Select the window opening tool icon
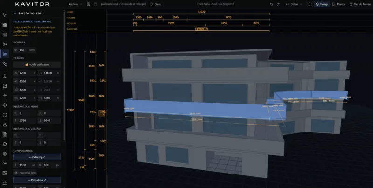This screenshot has width=373, height=188. [x=5, y=35]
